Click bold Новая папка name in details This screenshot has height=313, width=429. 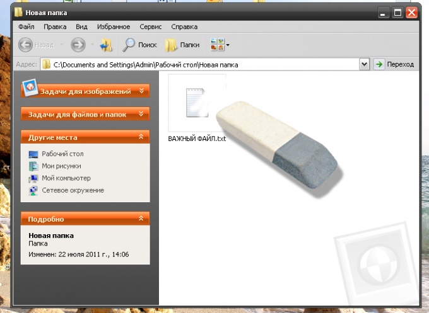51,236
